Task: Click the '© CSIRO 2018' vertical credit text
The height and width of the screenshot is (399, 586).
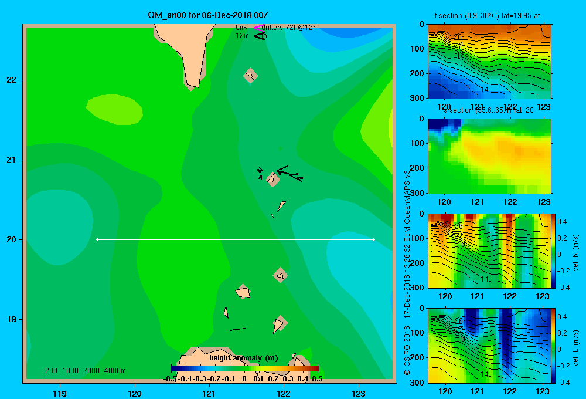Action: pyautogui.click(x=407, y=350)
